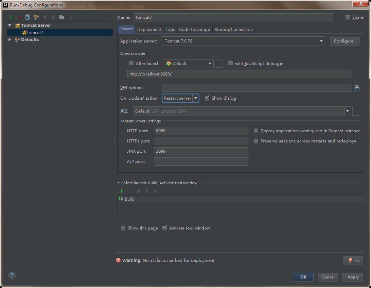Open help with question mark icon
This screenshot has width=371, height=288.
point(12,276)
